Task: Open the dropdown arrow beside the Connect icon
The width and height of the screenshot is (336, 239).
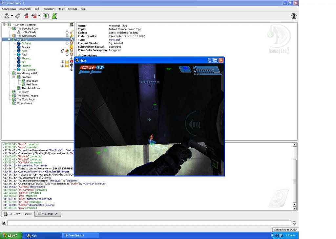Action: (12, 16)
